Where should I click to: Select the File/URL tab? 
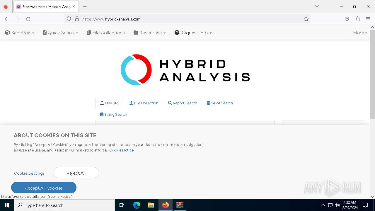click(110, 103)
